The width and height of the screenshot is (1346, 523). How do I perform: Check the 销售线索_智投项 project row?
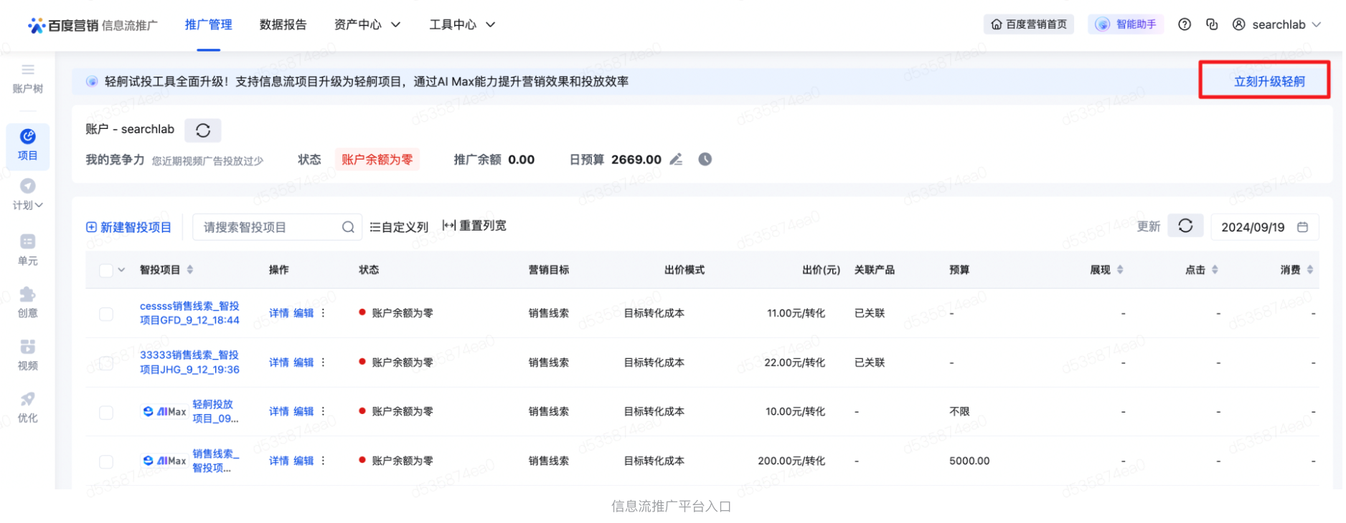106,462
